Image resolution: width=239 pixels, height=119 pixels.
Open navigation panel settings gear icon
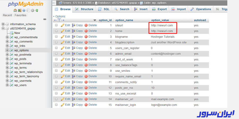[x=32, y=11]
